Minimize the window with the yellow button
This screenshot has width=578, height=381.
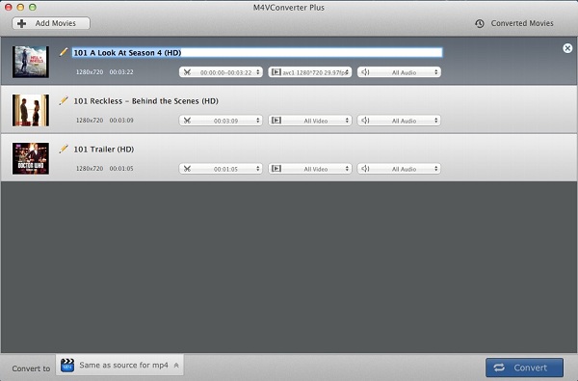click(x=20, y=7)
